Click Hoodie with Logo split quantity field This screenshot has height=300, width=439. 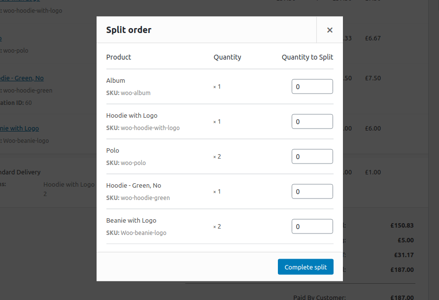(312, 121)
